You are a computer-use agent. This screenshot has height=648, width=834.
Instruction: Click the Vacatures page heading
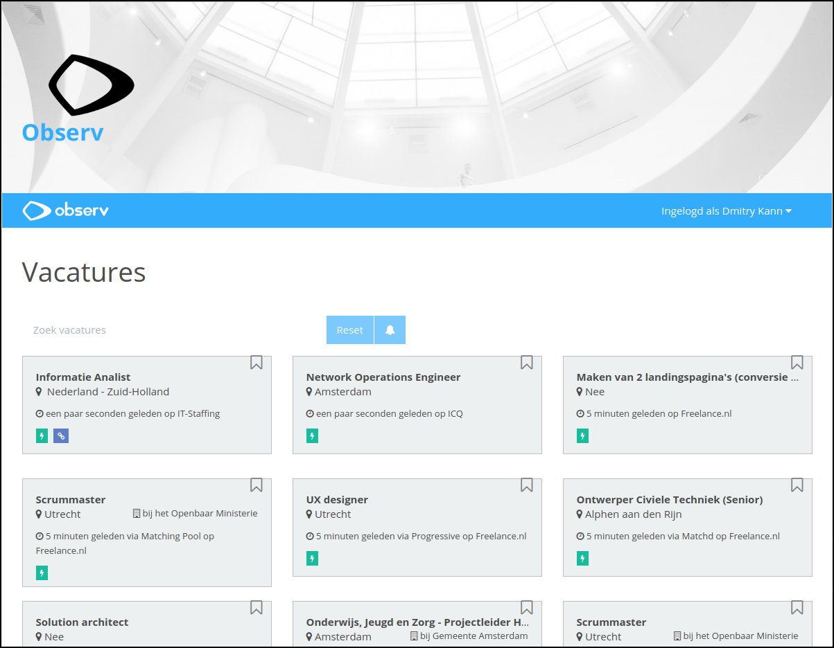pyautogui.click(x=84, y=272)
